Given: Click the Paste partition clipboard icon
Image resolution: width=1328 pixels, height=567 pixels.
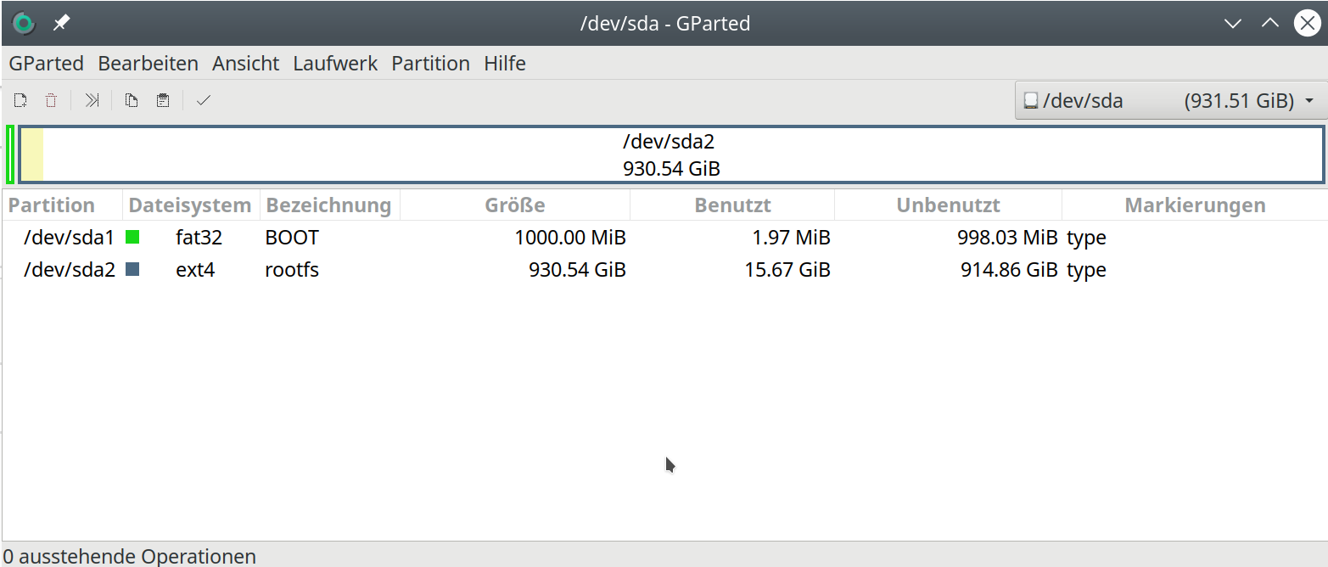Looking at the screenshot, I should 163,101.
